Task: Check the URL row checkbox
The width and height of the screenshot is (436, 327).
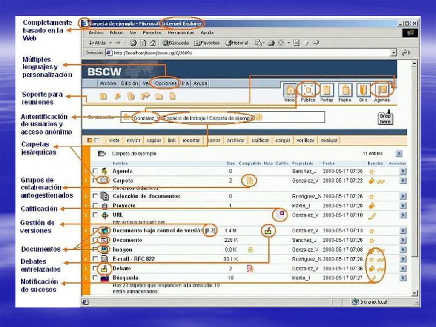Action: [95, 215]
